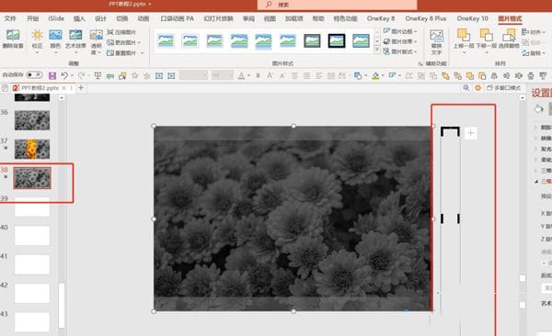Close the PPT教程2.pptx document tab
This screenshot has width=552, height=336.
(x=63, y=88)
